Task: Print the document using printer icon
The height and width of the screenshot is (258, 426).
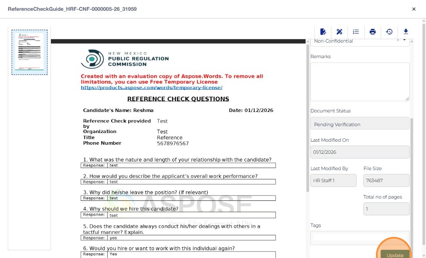Action: tap(372, 32)
